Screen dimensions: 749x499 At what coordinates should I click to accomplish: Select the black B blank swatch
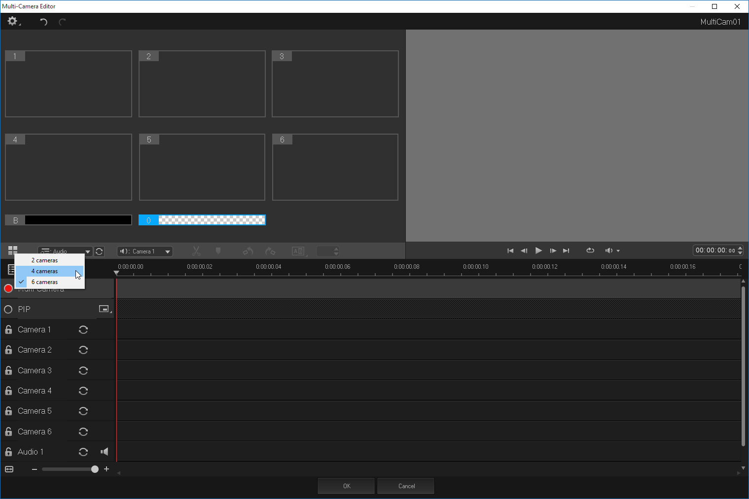pos(69,220)
